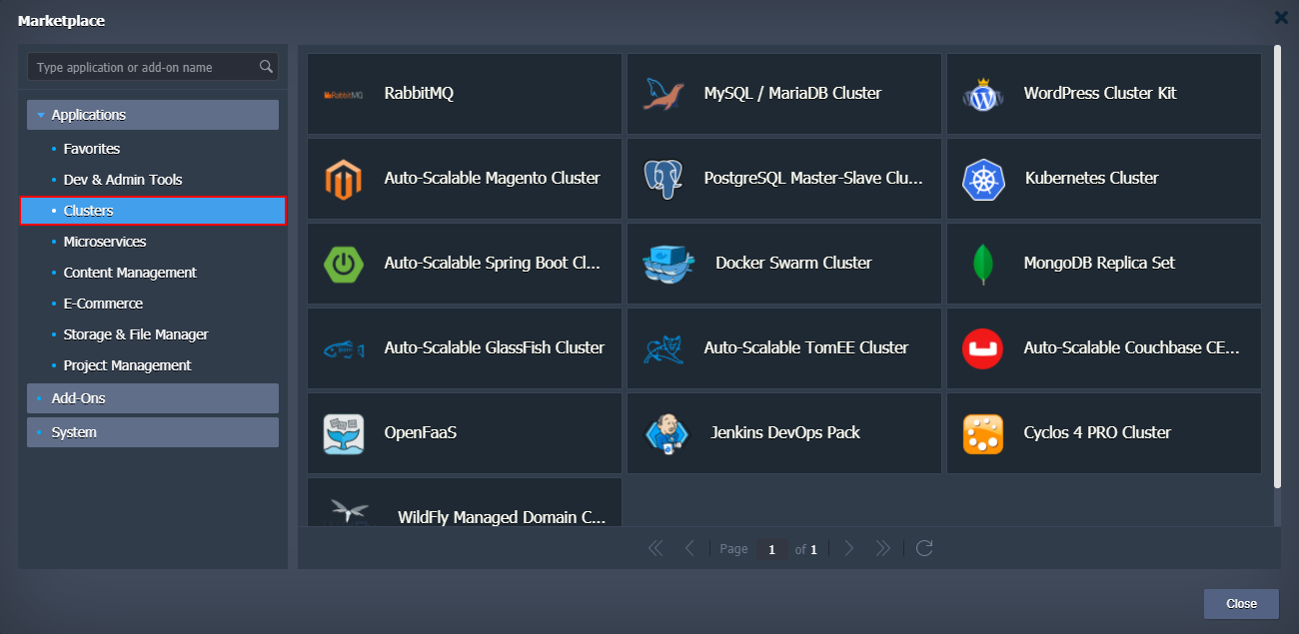Select Docker Swarm Cluster title
Image resolution: width=1299 pixels, height=634 pixels.
pyautogui.click(x=793, y=263)
